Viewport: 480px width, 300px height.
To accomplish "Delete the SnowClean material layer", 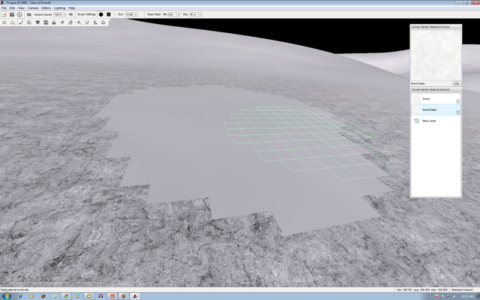I will 457,111.
